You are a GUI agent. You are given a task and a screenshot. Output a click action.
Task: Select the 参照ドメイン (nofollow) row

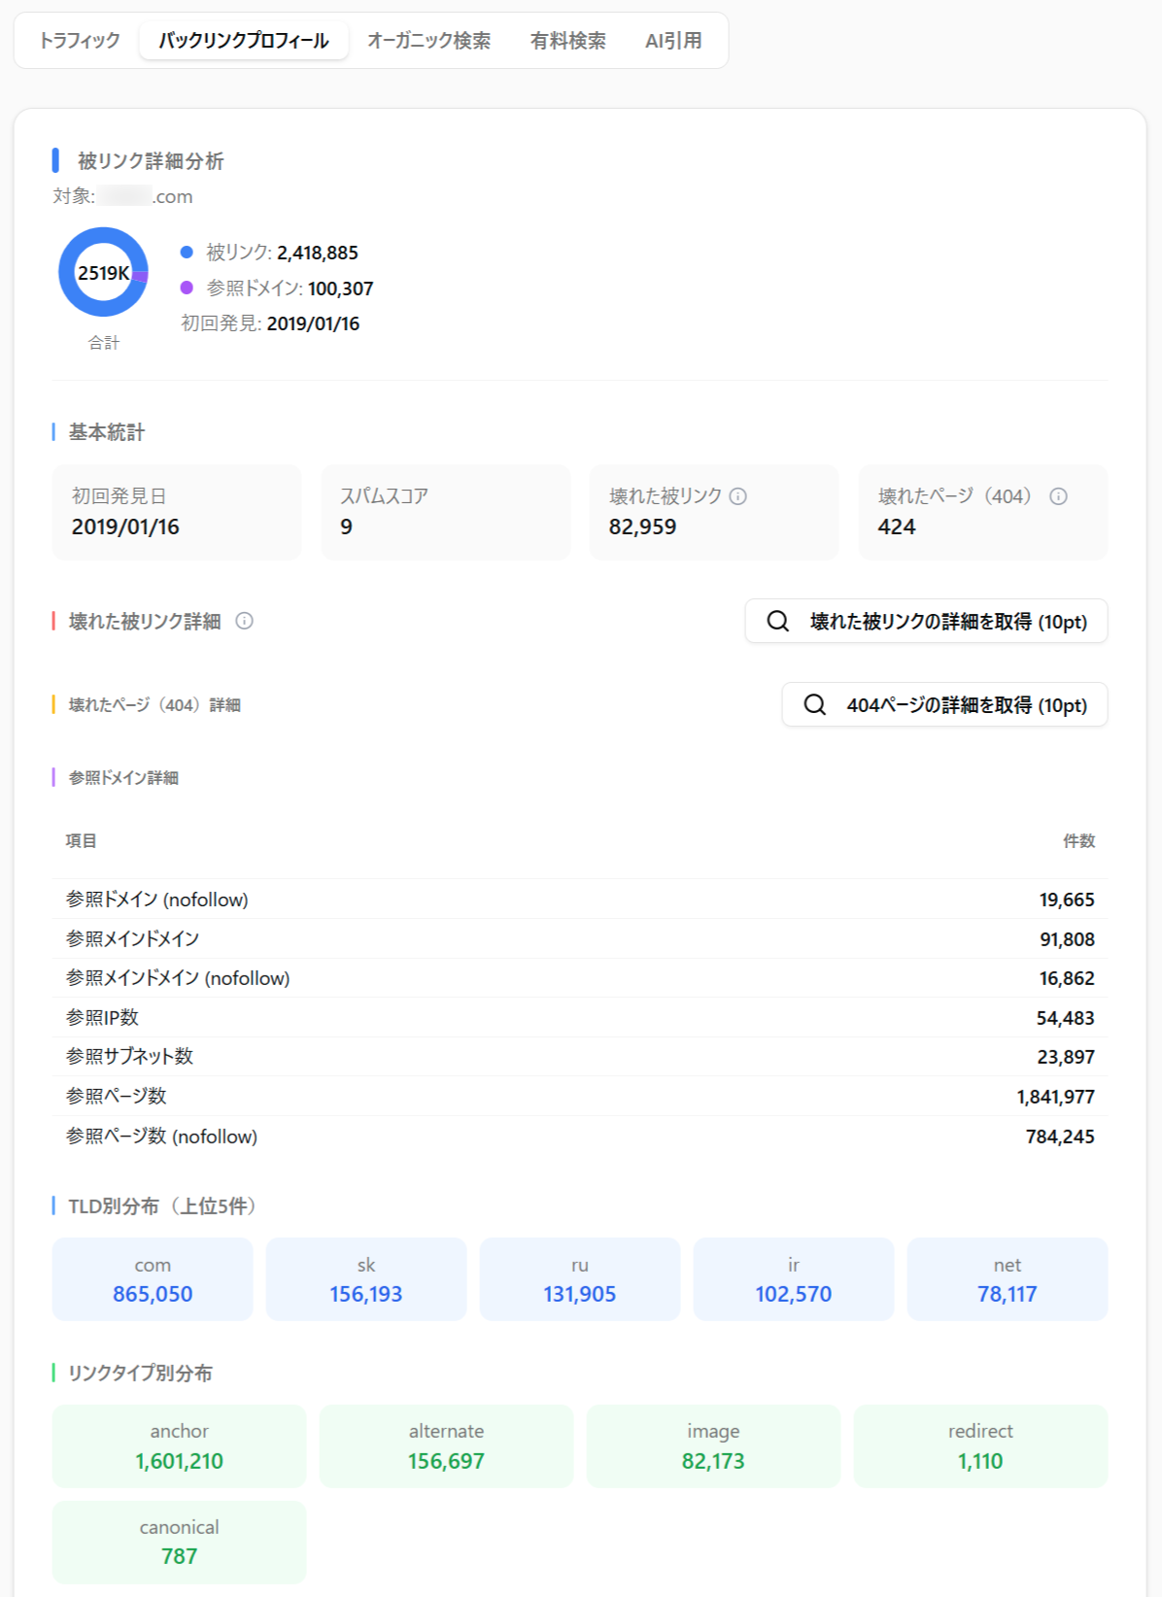pos(580,900)
